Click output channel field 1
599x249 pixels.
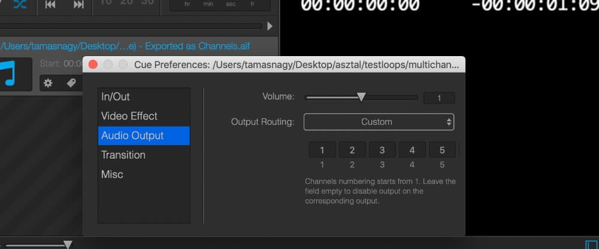tap(322, 150)
